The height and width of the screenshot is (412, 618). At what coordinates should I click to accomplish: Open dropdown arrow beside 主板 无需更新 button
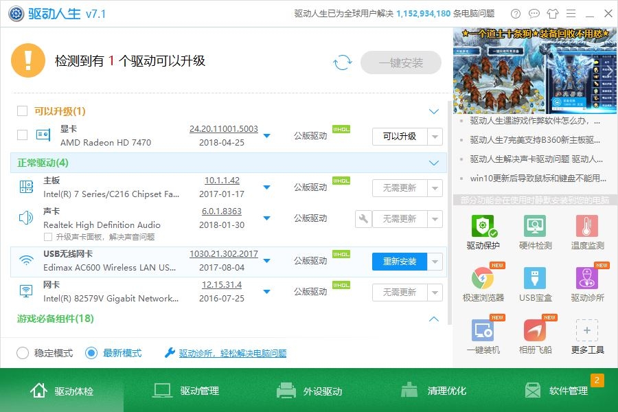coord(435,188)
